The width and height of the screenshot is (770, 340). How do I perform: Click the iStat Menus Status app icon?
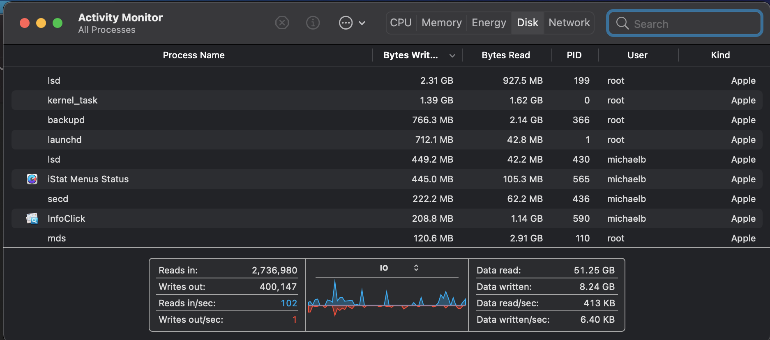point(32,179)
